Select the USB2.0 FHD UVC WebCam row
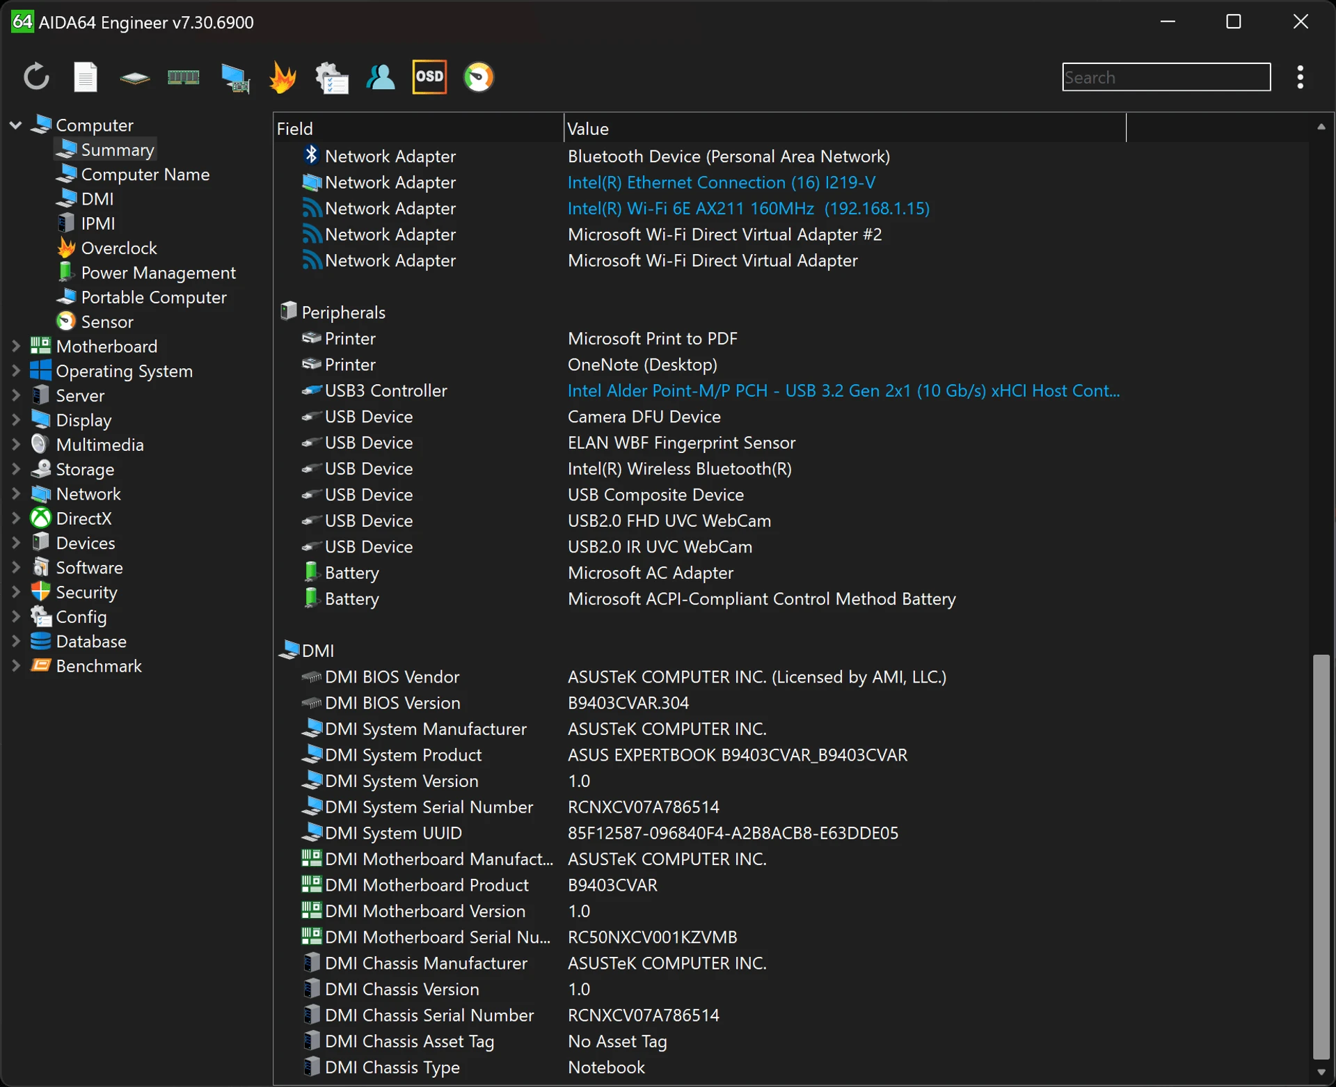Screen dimensions: 1336x1087 pyautogui.click(x=791, y=521)
